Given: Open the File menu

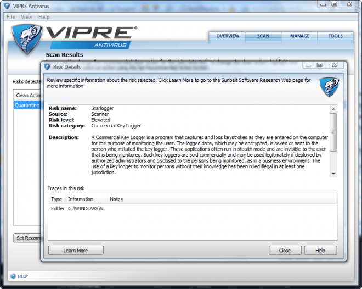Looking at the screenshot, I should (x=10, y=17).
